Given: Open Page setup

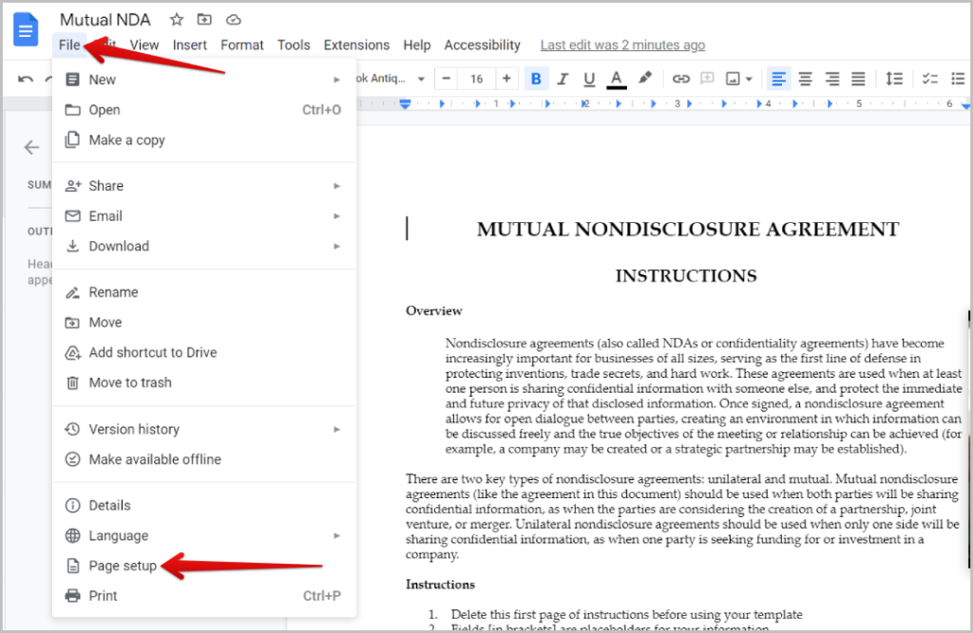Looking at the screenshot, I should [x=203, y=566].
